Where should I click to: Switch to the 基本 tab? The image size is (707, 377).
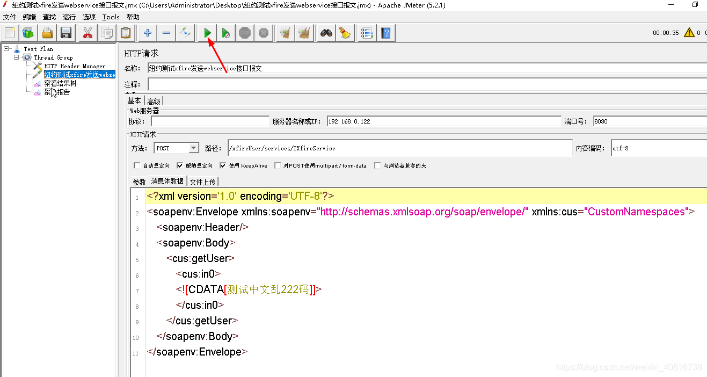(134, 101)
